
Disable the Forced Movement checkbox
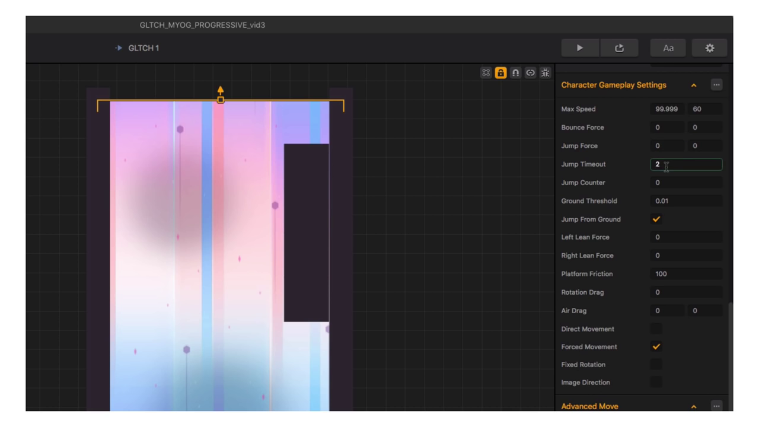click(656, 346)
